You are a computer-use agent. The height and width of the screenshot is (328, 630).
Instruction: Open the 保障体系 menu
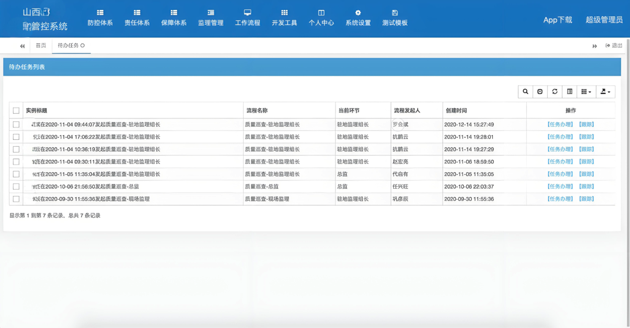coord(174,18)
